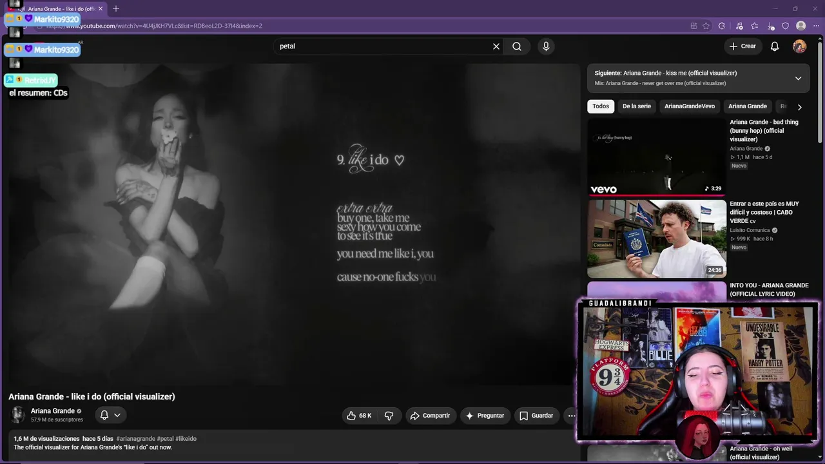Select the Todos filter chip
The height and width of the screenshot is (464, 825).
[x=601, y=106]
